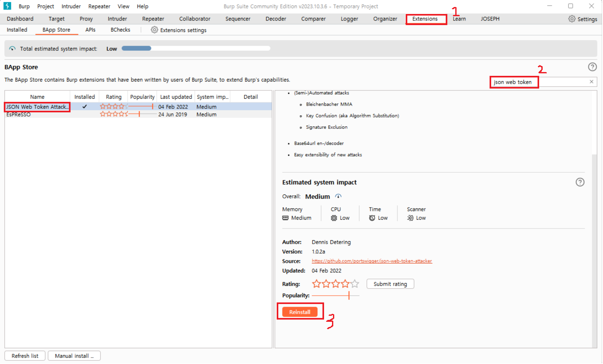
Task: Click the Scanner impact icon
Action: point(410,218)
